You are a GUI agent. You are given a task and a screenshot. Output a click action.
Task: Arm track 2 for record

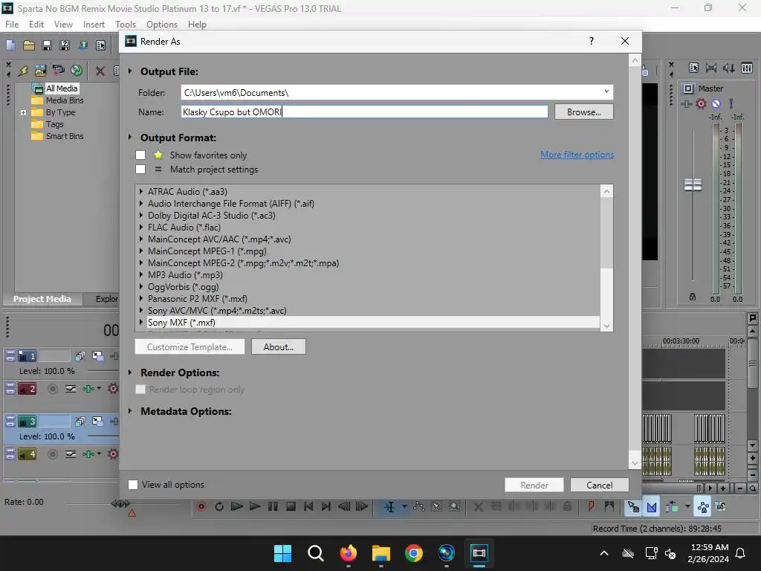tap(53, 388)
